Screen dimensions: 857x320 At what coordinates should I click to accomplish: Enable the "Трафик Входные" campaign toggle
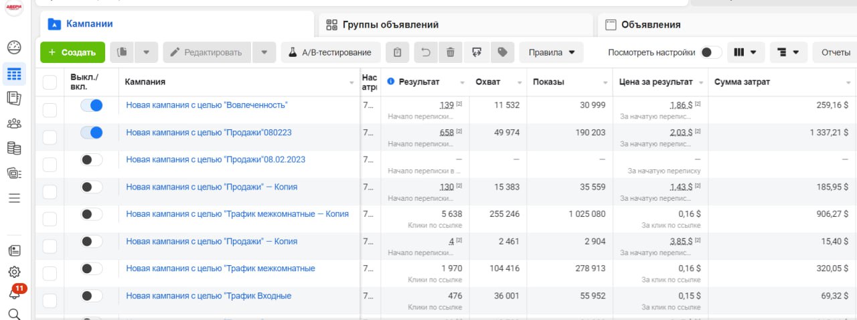pos(91,296)
